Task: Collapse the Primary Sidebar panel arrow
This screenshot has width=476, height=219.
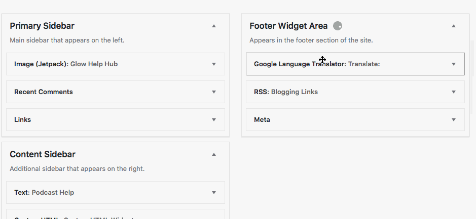Action: tap(214, 26)
